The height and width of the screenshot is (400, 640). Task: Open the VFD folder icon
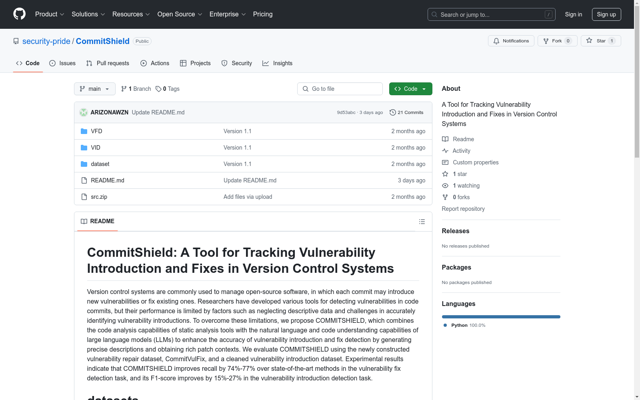(x=84, y=131)
